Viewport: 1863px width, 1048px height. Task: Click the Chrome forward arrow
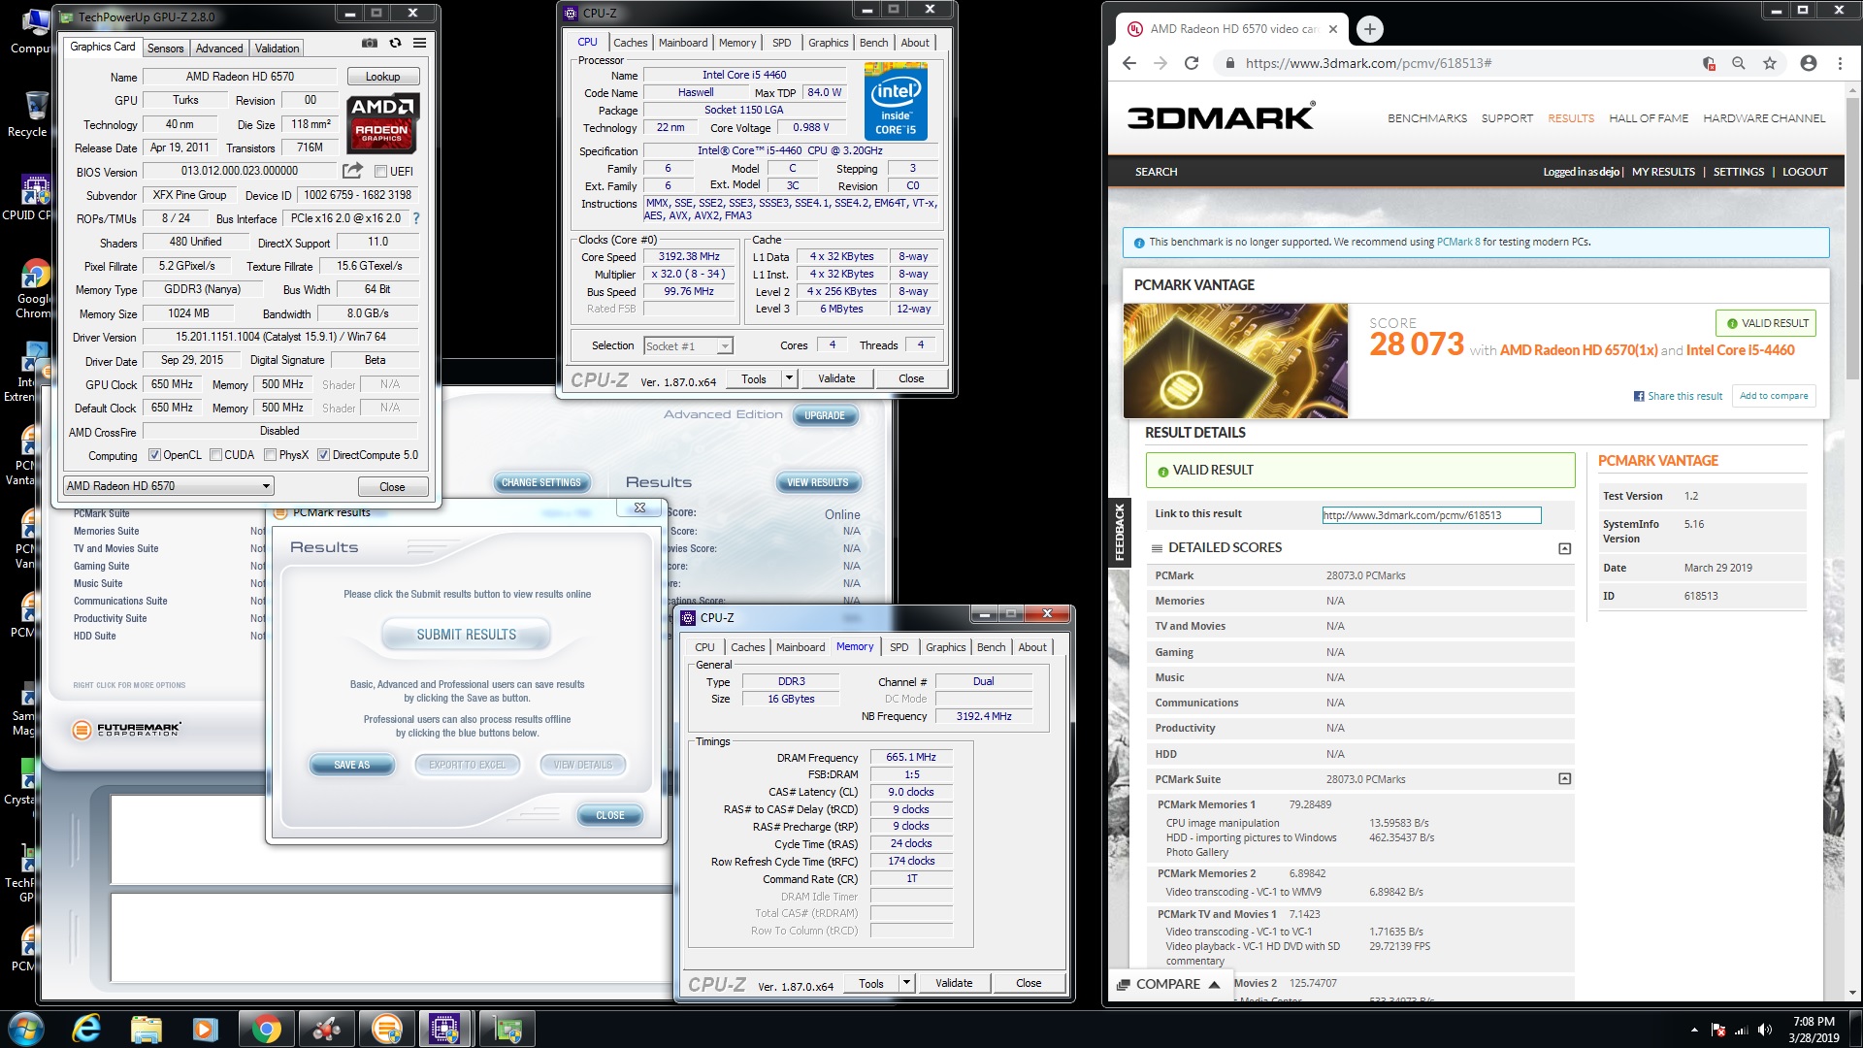[x=1160, y=63]
